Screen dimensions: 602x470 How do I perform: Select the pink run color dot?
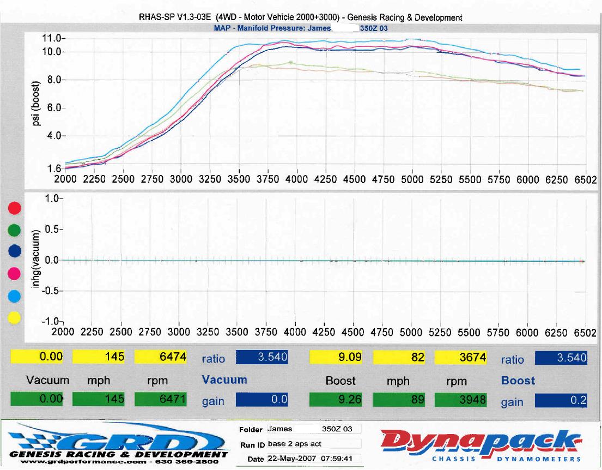[14, 274]
